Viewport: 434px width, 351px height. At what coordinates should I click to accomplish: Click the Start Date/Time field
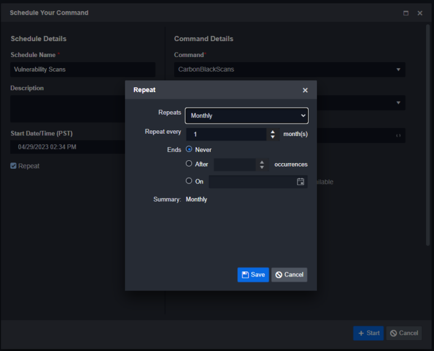click(x=68, y=147)
